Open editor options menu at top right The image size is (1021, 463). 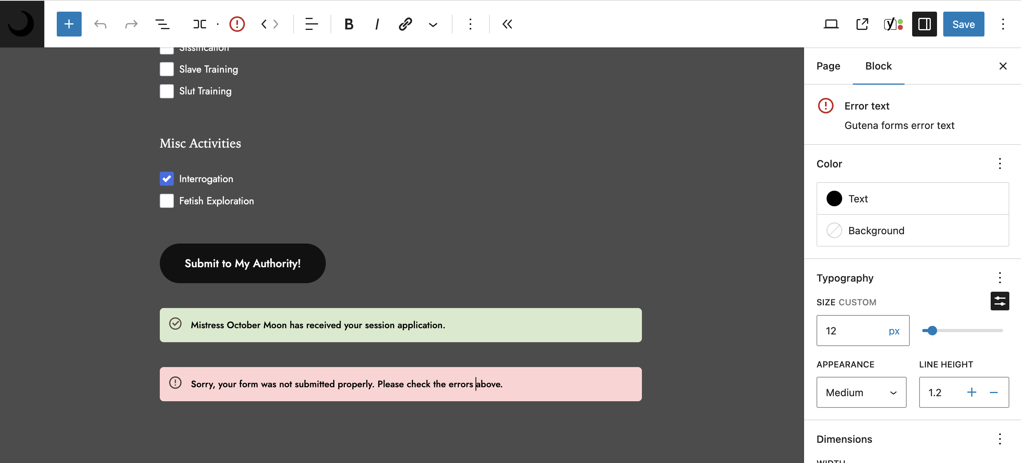[1003, 24]
